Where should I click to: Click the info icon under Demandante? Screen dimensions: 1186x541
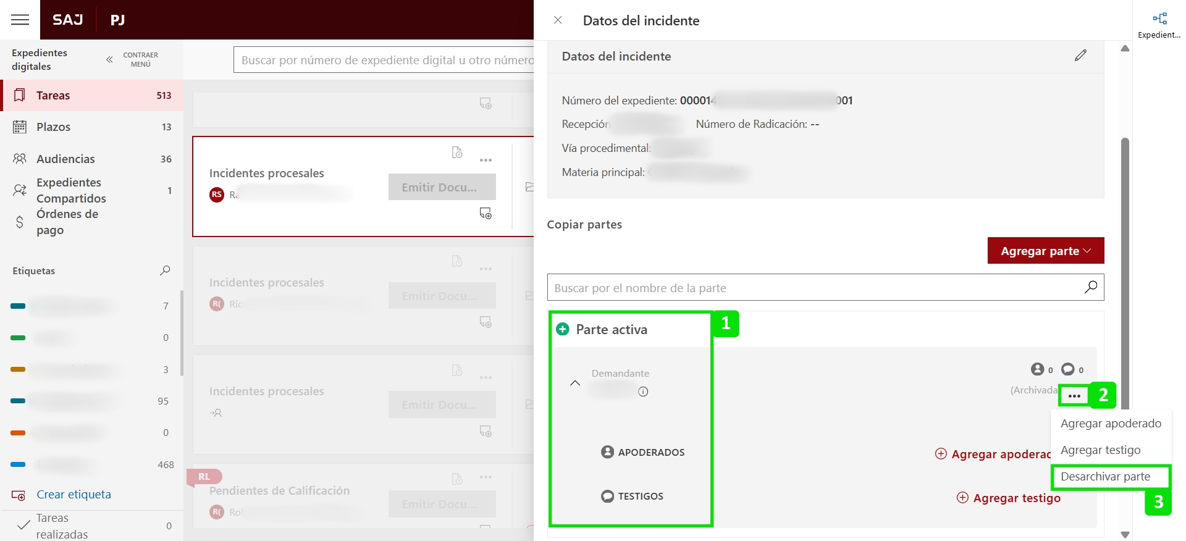[x=643, y=392]
